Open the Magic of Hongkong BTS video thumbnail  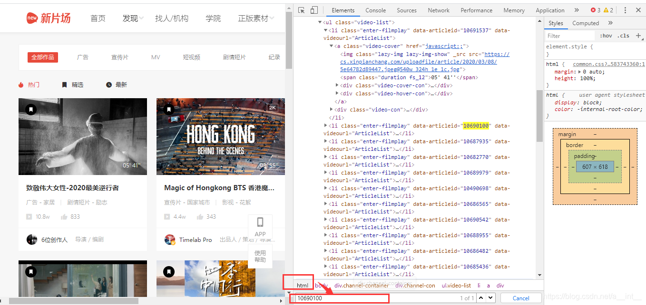point(221,136)
